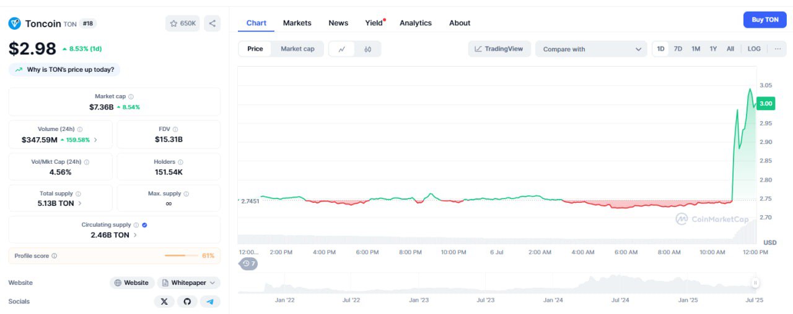The width and height of the screenshot is (793, 314).
Task: Click Why is TON's price up today
Action: point(64,70)
